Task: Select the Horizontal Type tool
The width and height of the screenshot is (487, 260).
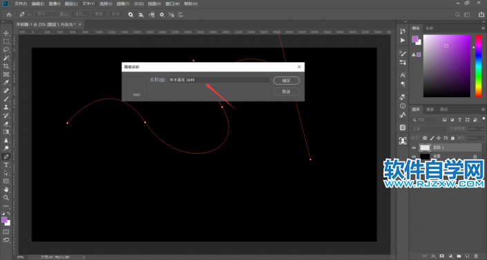Action: 6,165
